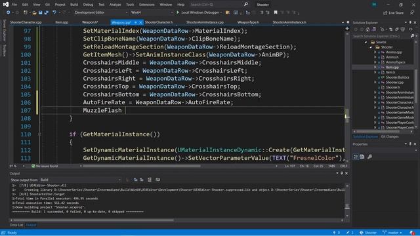Click the notifications icon in the status bar
The width and height of the screenshot is (420, 236).
[x=412, y=233]
